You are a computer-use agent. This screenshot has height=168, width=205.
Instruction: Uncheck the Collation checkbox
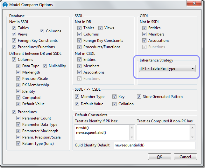[115, 104]
